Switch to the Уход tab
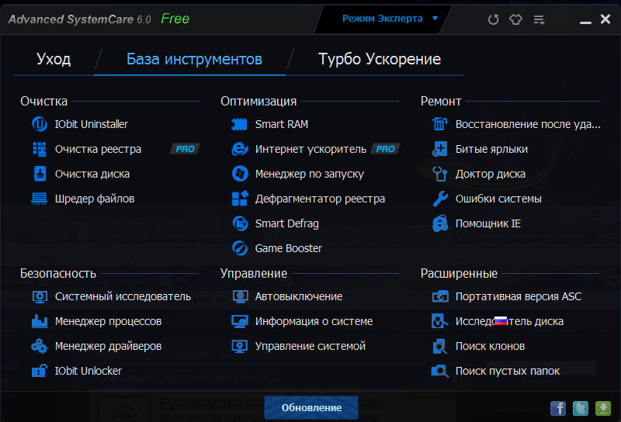 click(54, 59)
